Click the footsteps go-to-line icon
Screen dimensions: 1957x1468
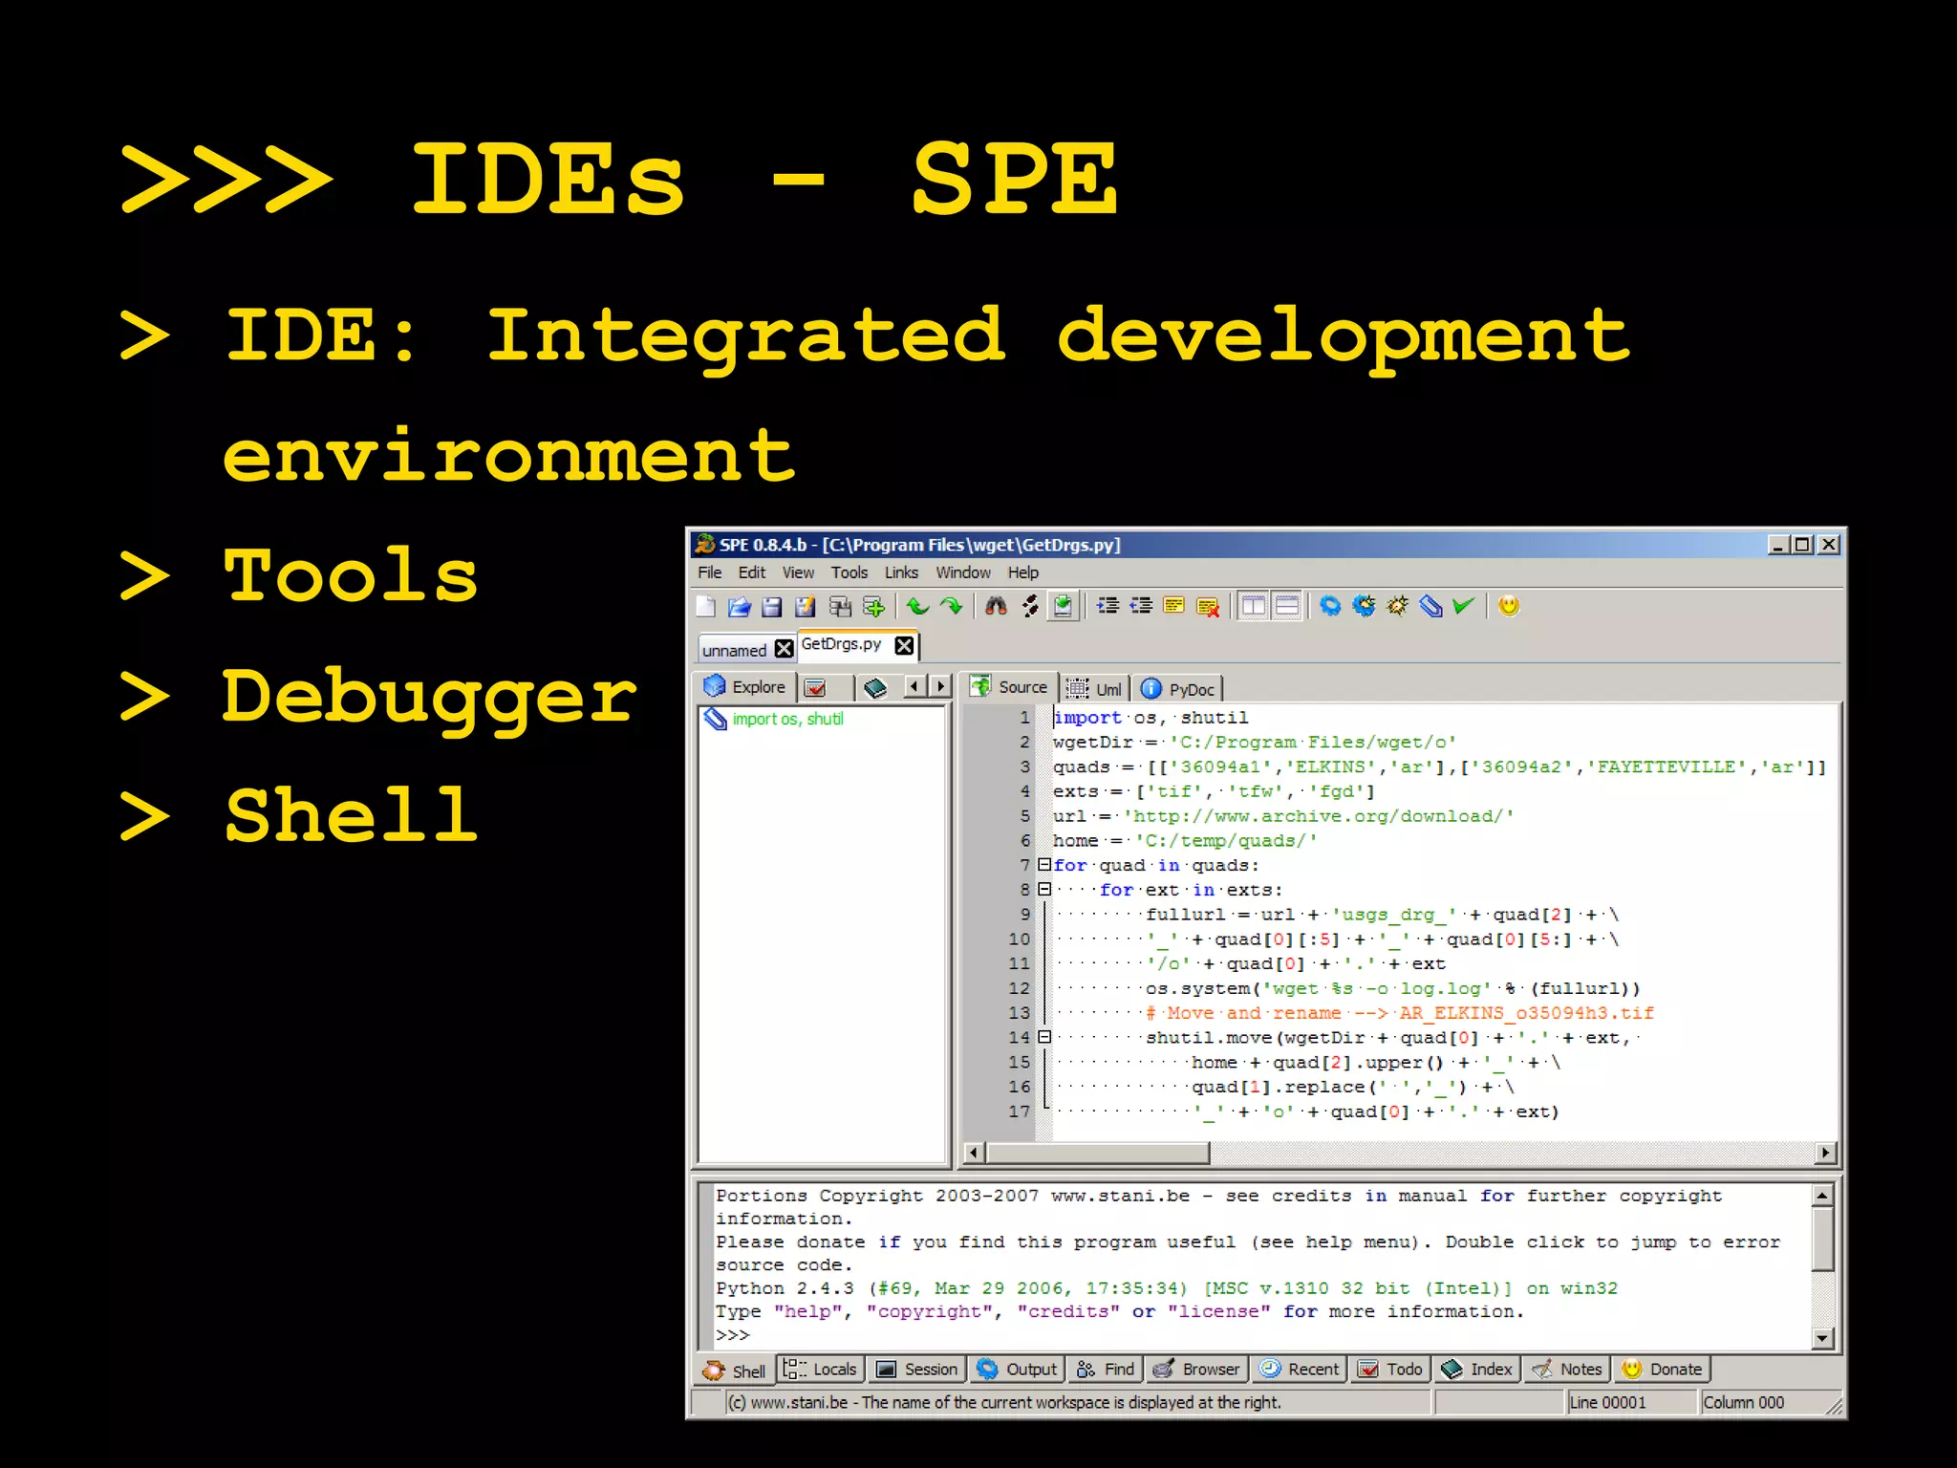(1029, 606)
